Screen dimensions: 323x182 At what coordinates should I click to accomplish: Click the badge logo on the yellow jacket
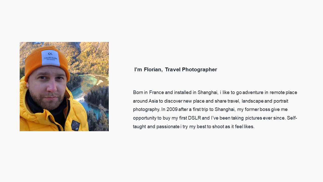coord(75,125)
